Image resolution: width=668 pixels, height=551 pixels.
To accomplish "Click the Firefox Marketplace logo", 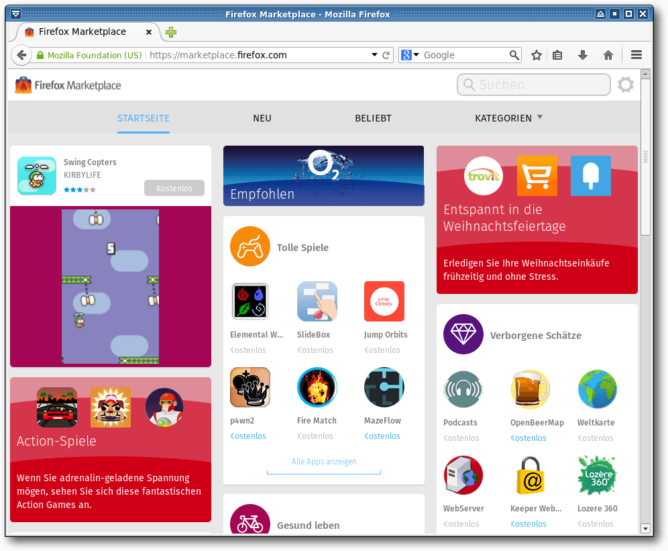I will pos(68,85).
